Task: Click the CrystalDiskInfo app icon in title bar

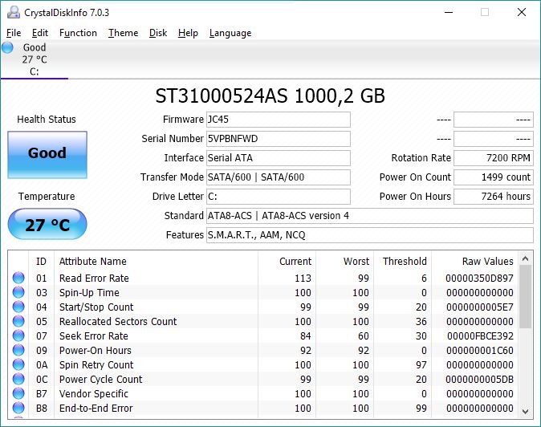Action: (x=14, y=12)
